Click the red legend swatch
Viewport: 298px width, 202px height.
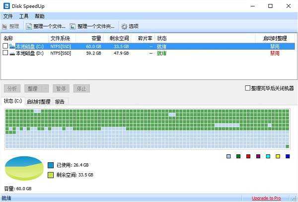coord(248,156)
